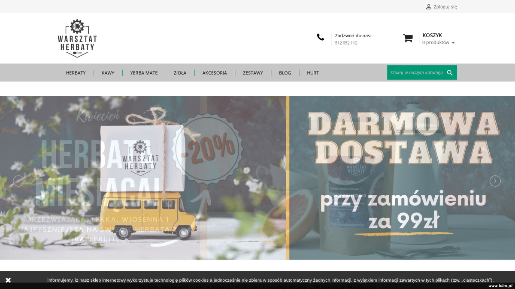515x289 pixels.
Task: Click the phone handset icon
Action: pyautogui.click(x=321, y=37)
